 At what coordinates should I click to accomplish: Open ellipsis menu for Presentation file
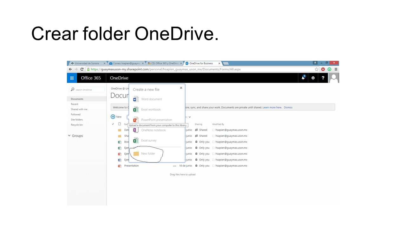174,166
